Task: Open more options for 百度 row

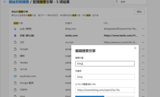Action: point(143,36)
